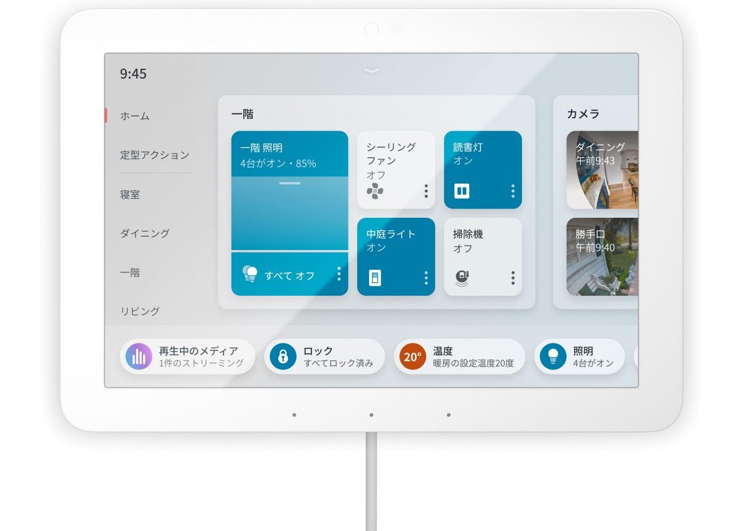
Task: Tap the ceiling fan icon
Action: pyautogui.click(x=375, y=191)
